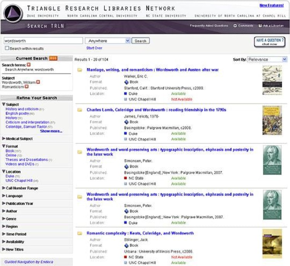Click red NC State square for Stillinger record
Screen dimensions: 290x266
point(126,257)
